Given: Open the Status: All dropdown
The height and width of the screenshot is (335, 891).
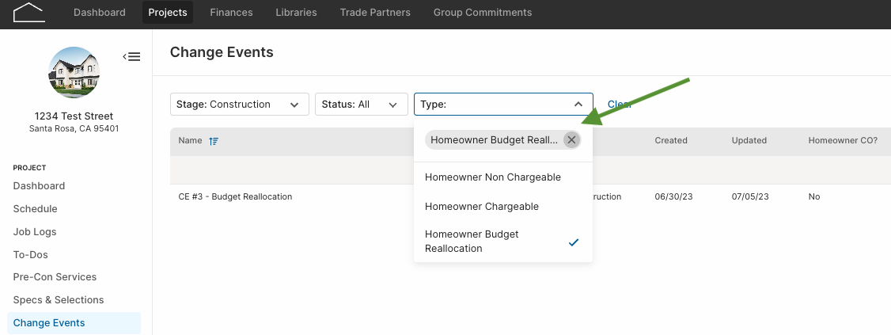Looking at the screenshot, I should click(362, 104).
